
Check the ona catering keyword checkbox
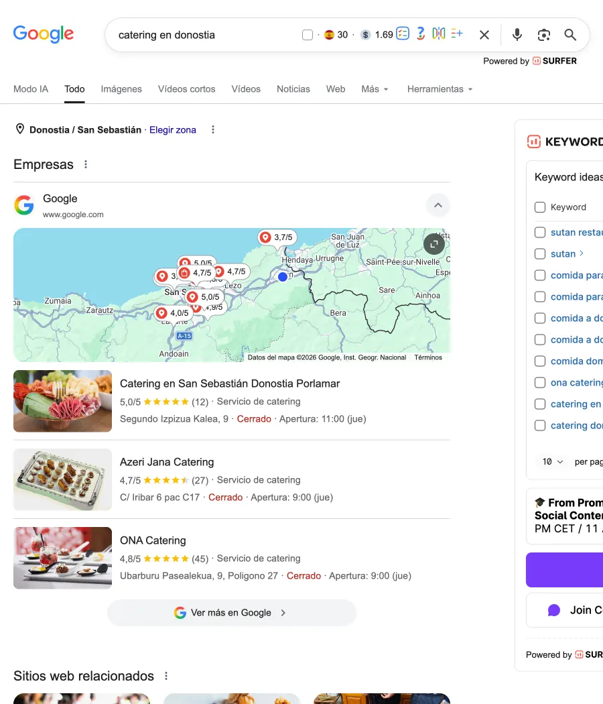(540, 383)
